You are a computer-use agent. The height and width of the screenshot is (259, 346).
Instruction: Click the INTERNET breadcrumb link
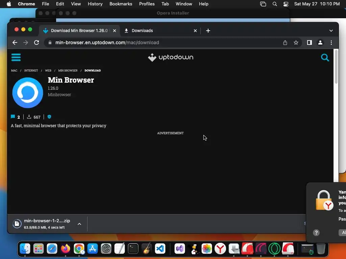[31, 70]
